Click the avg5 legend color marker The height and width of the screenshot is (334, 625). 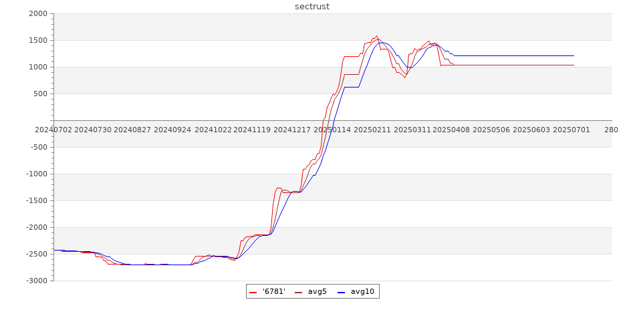[x=298, y=292]
